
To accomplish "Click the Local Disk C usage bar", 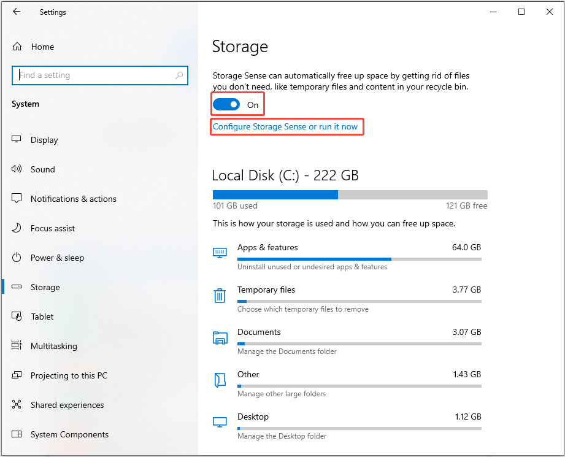I will (x=350, y=194).
